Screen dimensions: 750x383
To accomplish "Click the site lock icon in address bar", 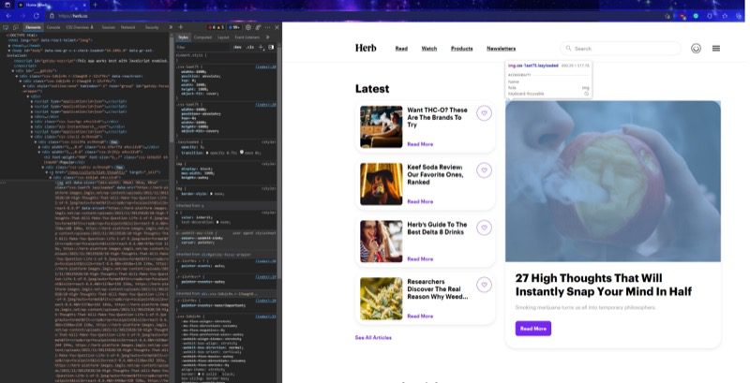I will coord(52,16).
